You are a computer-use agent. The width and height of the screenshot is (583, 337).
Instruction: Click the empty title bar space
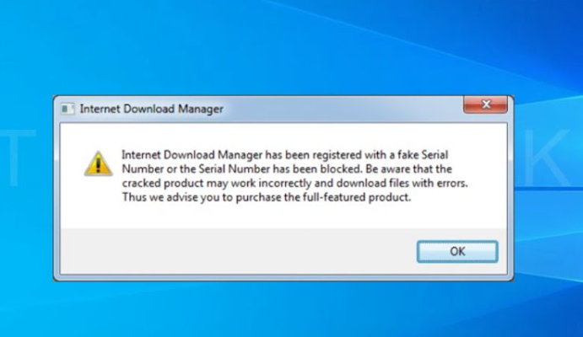point(337,109)
